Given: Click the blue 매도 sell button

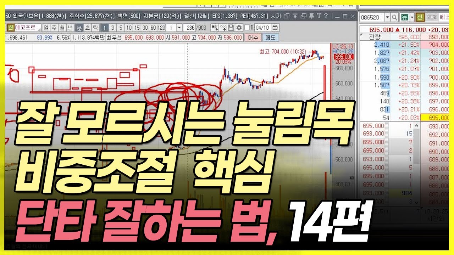Looking at the screenshot, I should [270, 38].
